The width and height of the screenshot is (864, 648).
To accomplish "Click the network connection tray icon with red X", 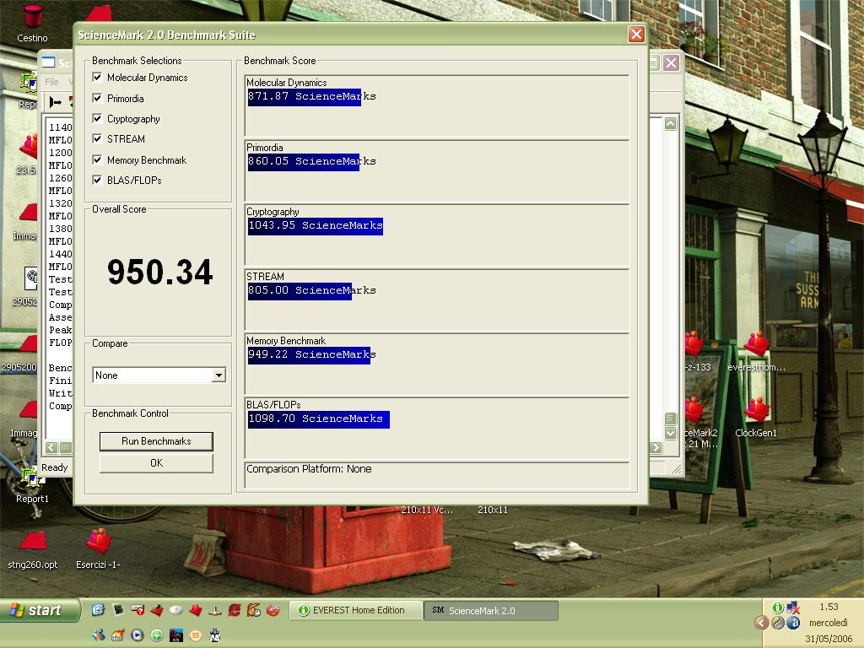I will 793,607.
